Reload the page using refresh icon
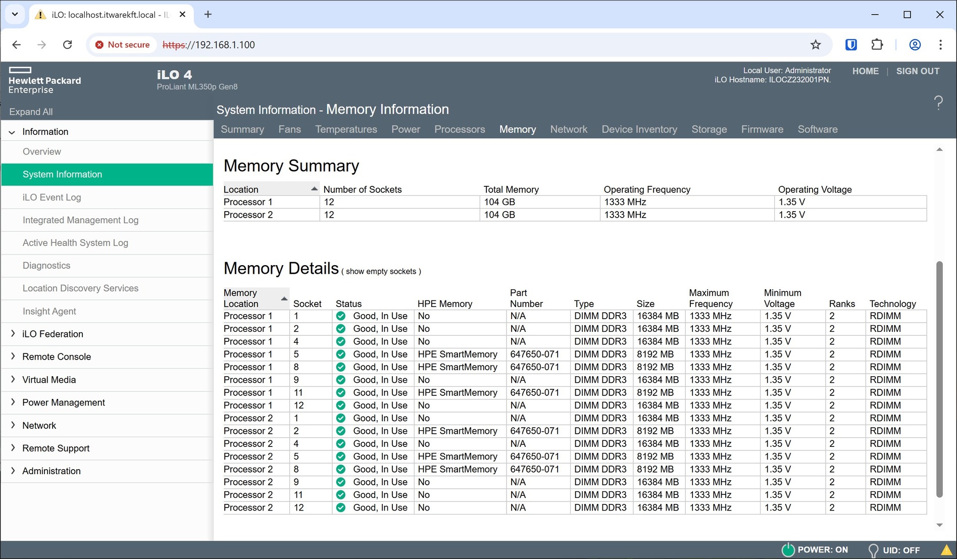This screenshot has width=957, height=559. point(67,45)
